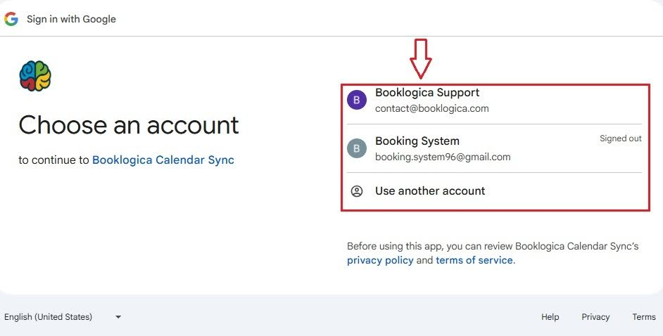Click the purple Booklogica Support avatar
Screen dimensions: 663x336
tap(356, 100)
